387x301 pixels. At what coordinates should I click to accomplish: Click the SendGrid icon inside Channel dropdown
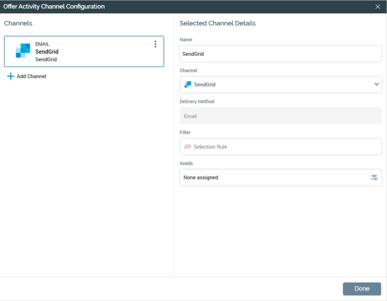tap(188, 85)
